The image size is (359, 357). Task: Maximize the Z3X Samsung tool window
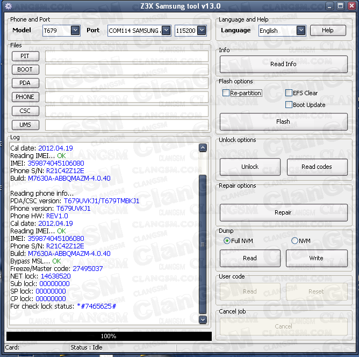click(340, 6)
